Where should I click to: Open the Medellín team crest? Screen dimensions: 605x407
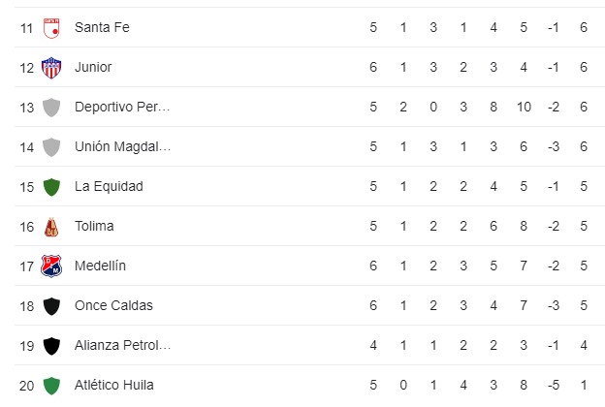pyautogui.click(x=51, y=266)
